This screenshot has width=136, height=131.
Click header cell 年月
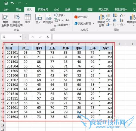tap(12, 48)
